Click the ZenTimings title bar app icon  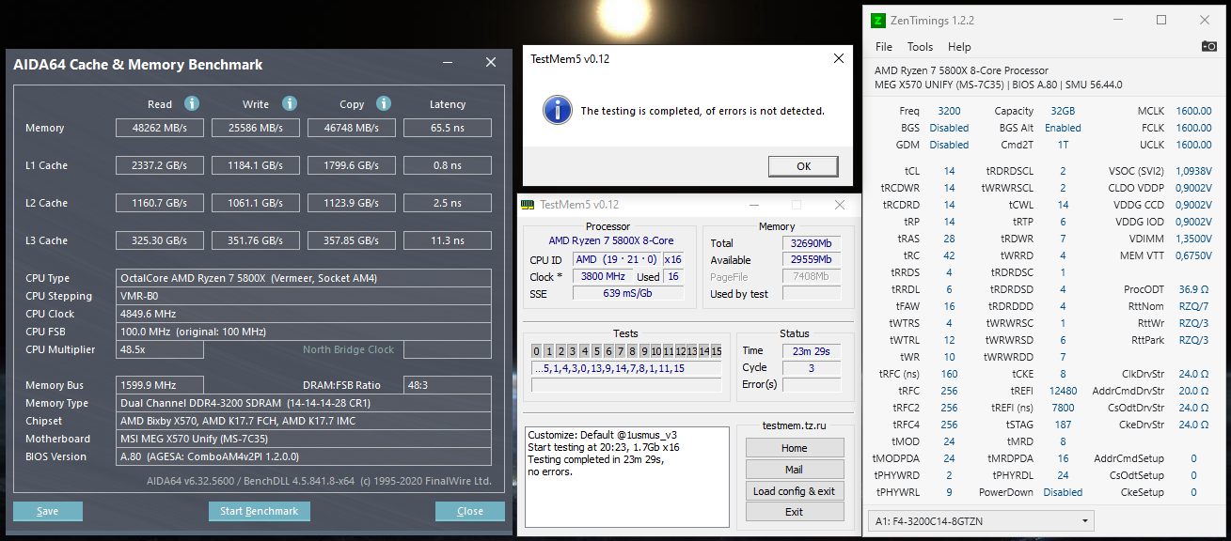[877, 20]
